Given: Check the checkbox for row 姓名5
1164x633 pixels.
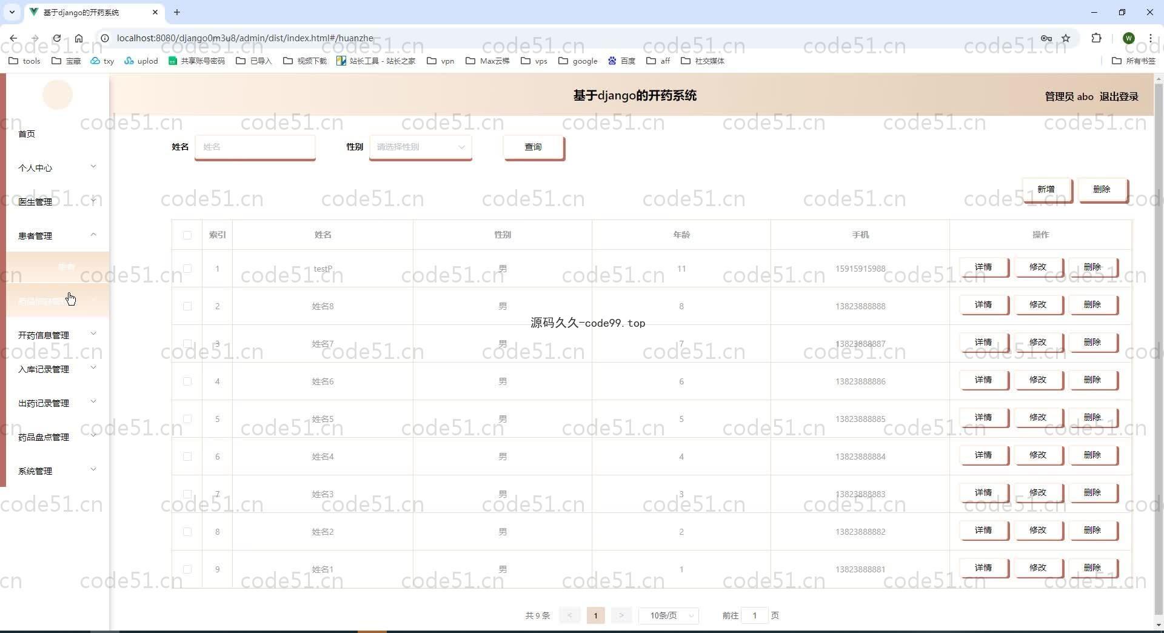Looking at the screenshot, I should [x=187, y=419].
